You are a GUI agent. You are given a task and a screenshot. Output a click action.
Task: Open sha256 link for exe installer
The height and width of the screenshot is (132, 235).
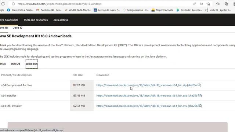195,95
